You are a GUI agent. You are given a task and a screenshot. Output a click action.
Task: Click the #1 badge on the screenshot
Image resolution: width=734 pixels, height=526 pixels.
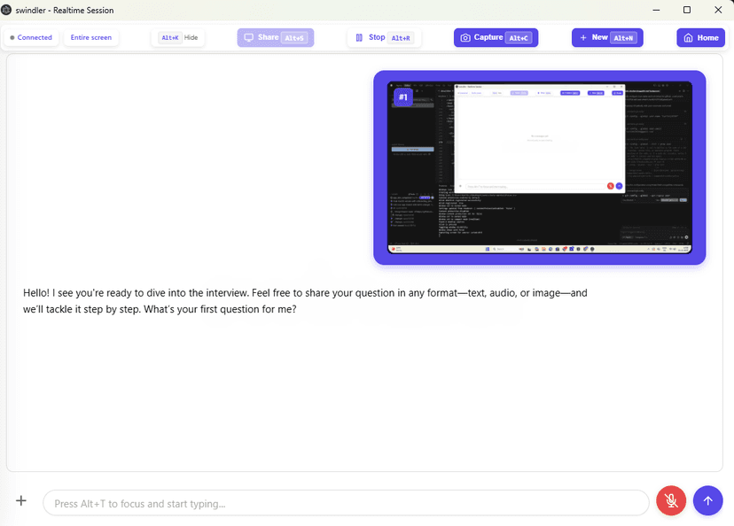coord(403,97)
